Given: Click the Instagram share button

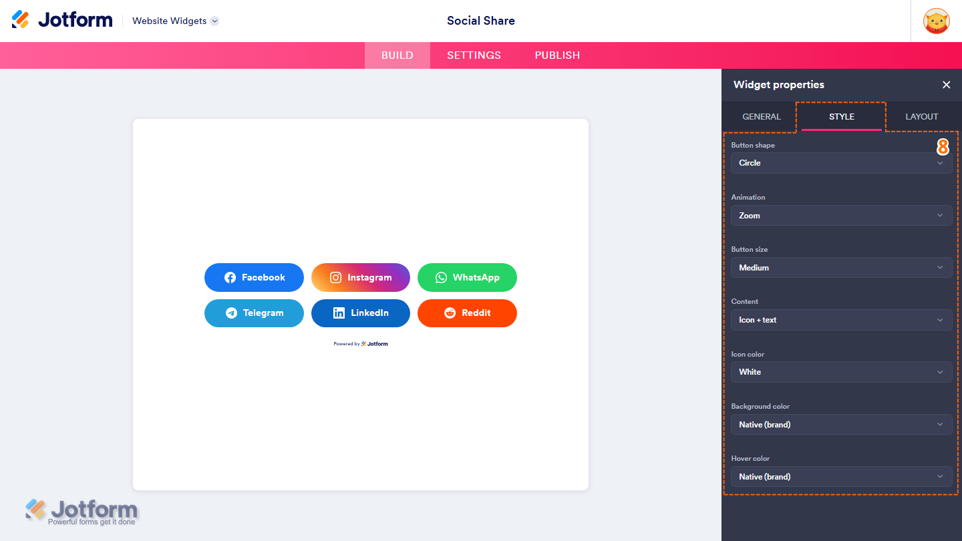Looking at the screenshot, I should tap(361, 278).
